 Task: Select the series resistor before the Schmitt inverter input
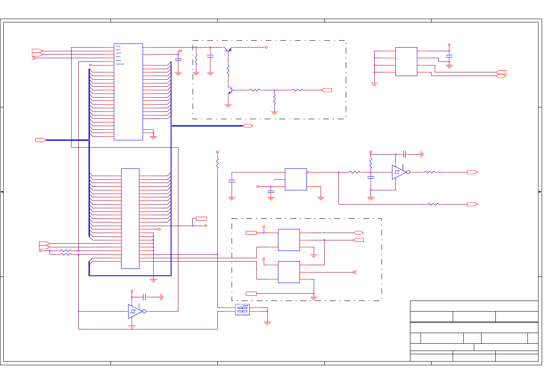[x=355, y=172]
